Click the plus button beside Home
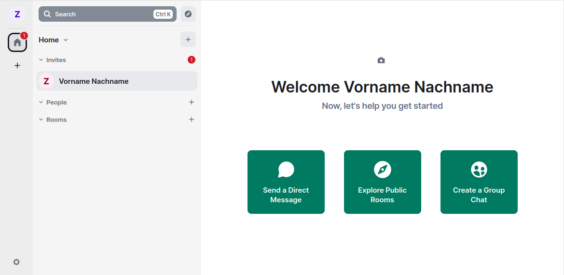 click(188, 39)
